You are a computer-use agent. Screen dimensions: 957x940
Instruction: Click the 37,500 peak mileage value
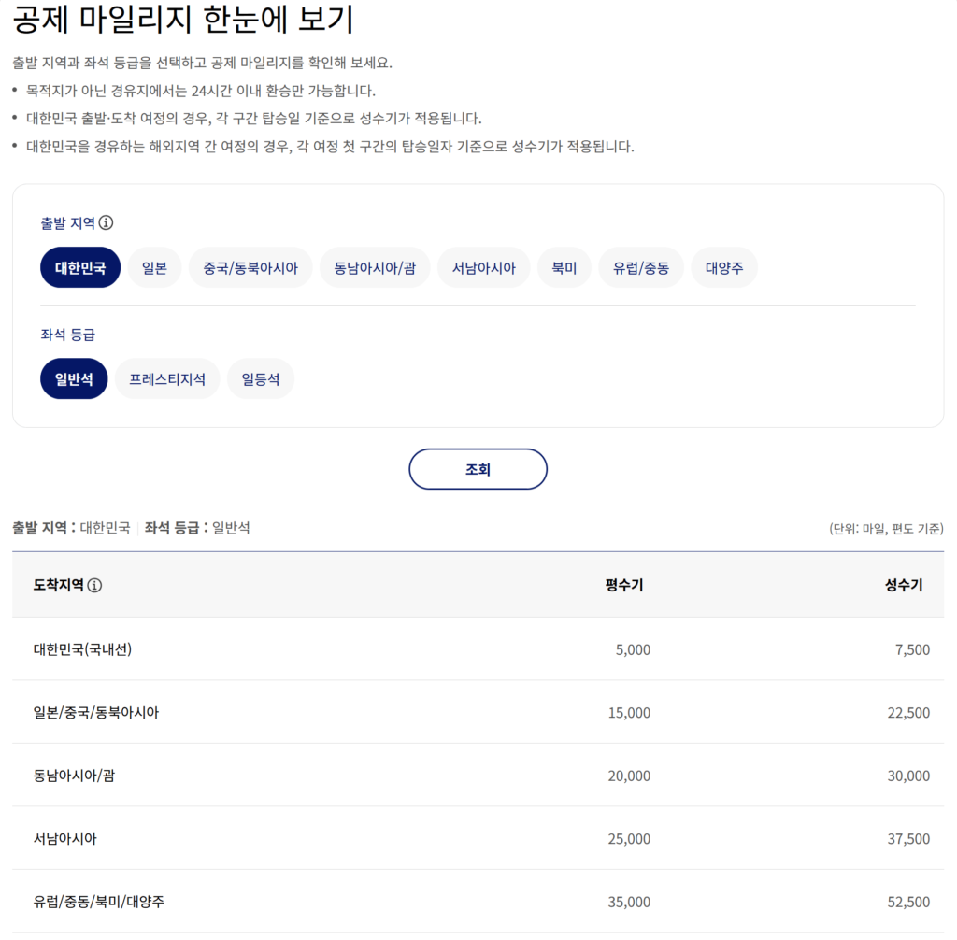pyautogui.click(x=908, y=839)
